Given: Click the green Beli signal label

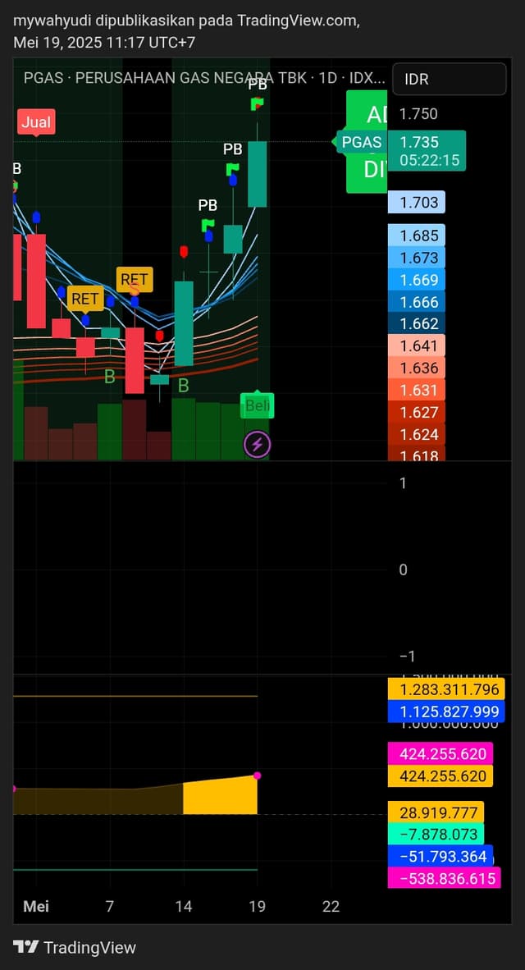Looking at the screenshot, I should coord(258,405).
